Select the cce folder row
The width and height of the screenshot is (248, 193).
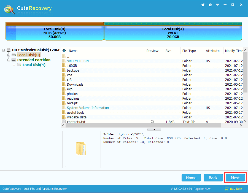[x=152, y=75]
